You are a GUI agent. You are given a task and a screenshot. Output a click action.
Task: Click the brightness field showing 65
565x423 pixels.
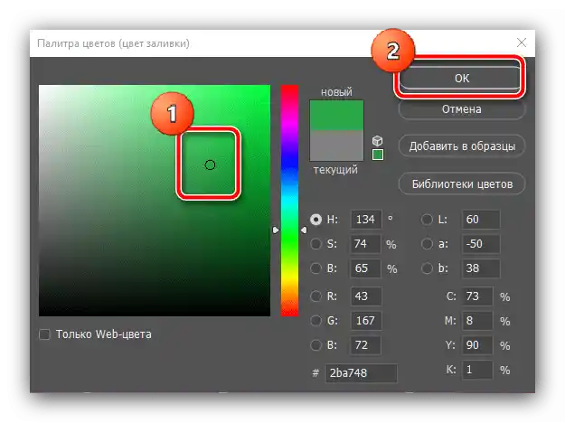pos(365,268)
